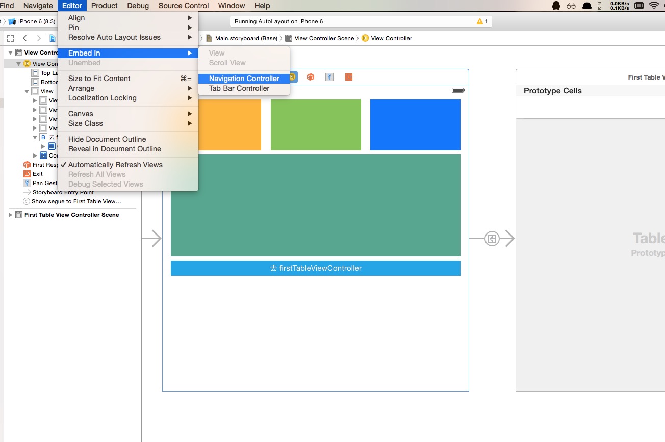Open the Wi-Fi status menu

(654, 6)
